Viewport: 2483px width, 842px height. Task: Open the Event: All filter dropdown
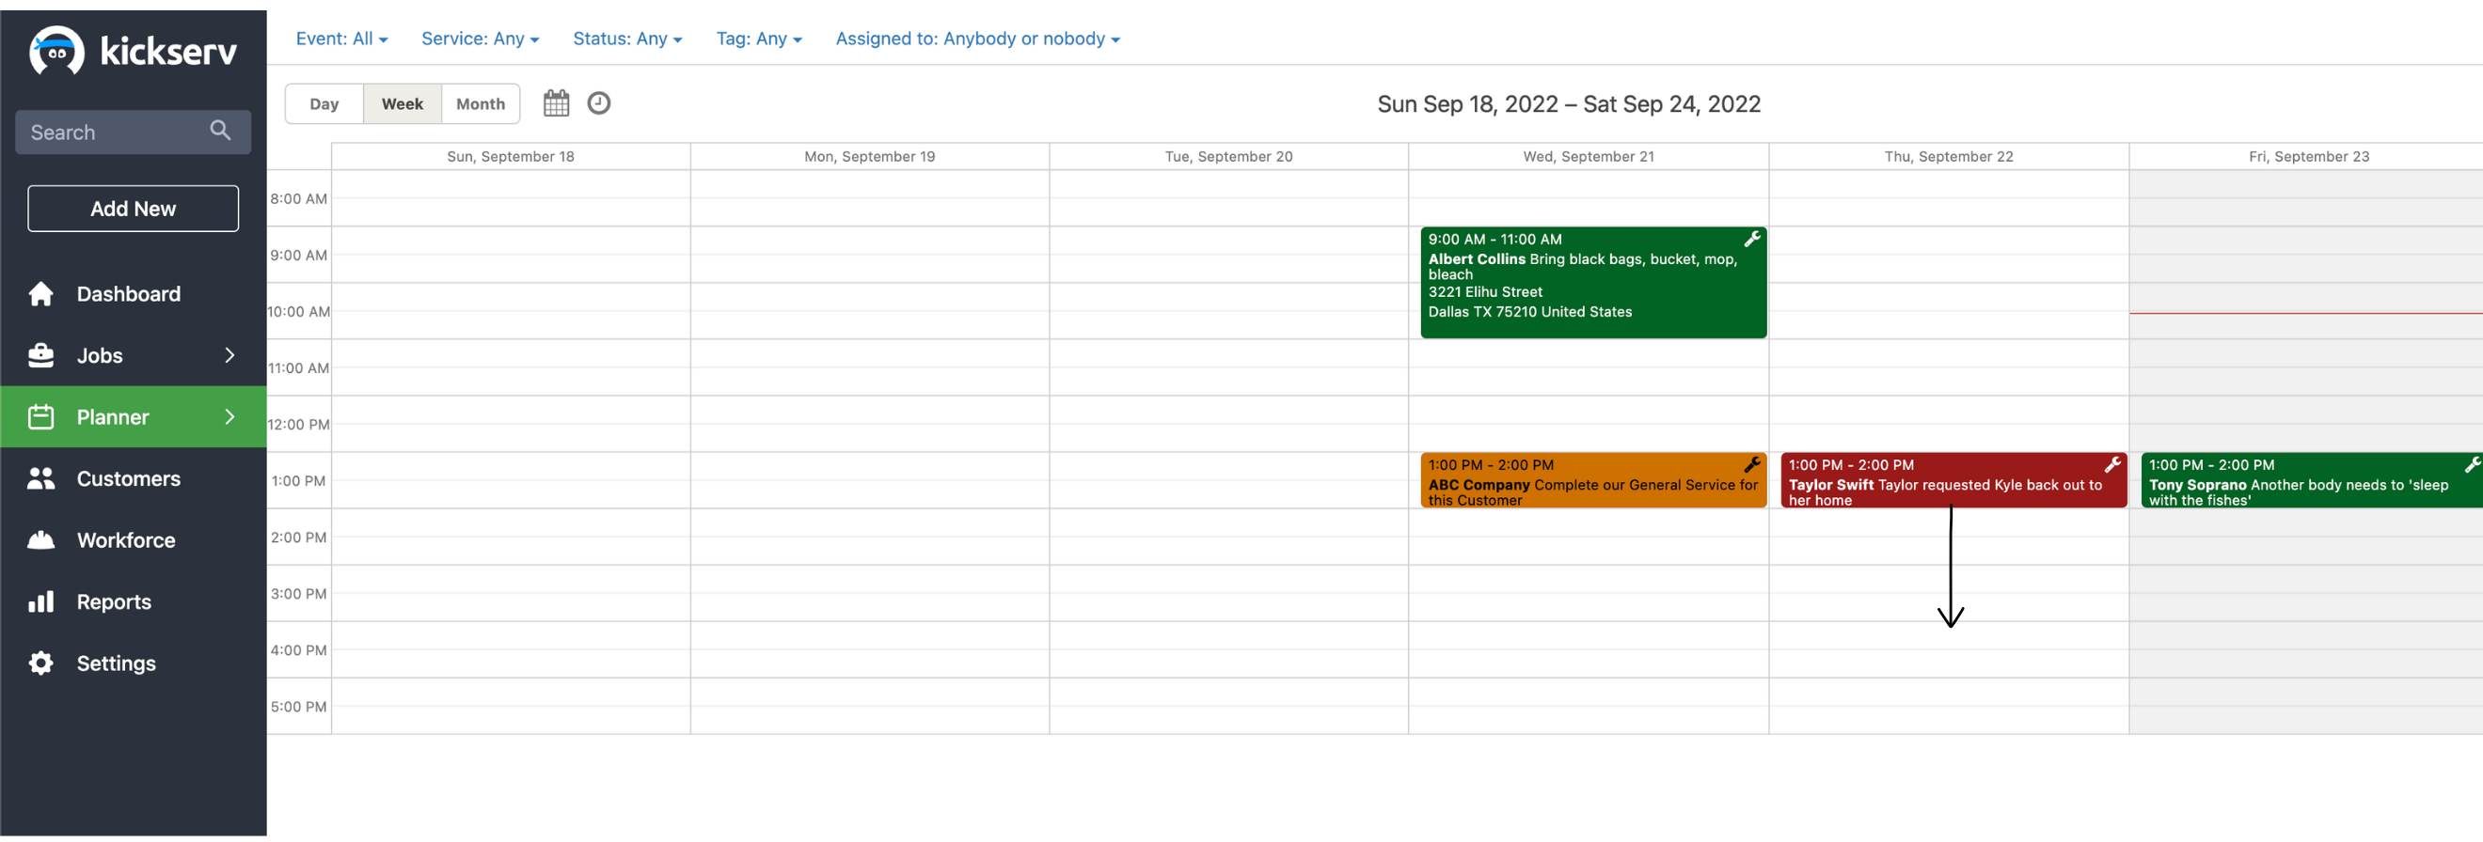[x=341, y=39]
